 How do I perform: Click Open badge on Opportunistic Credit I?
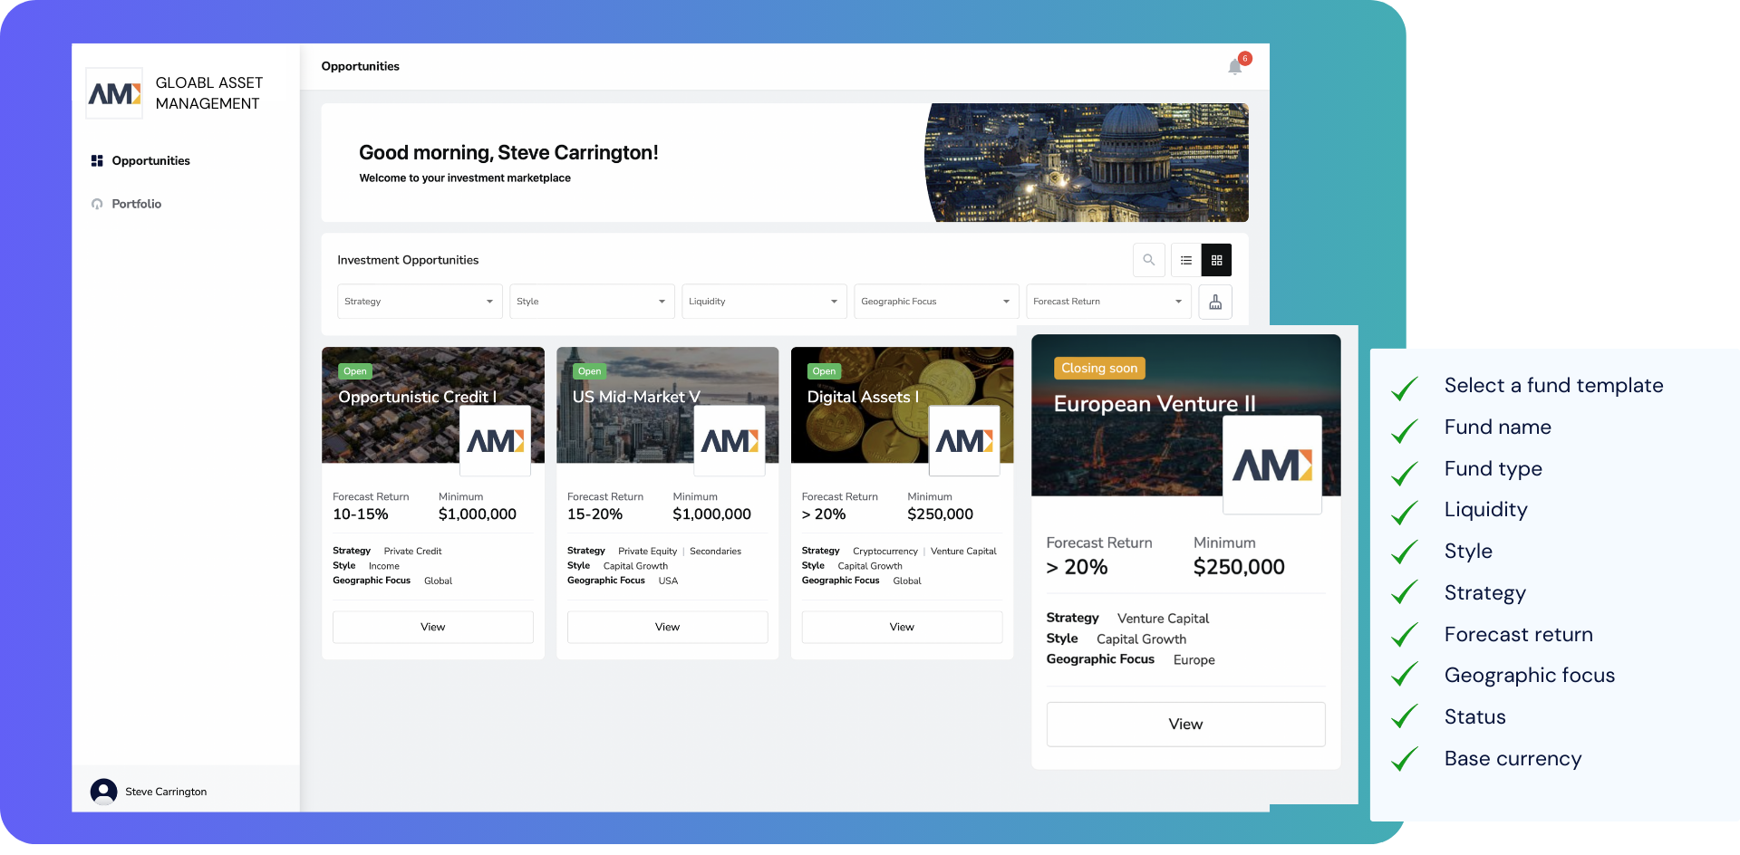point(355,371)
